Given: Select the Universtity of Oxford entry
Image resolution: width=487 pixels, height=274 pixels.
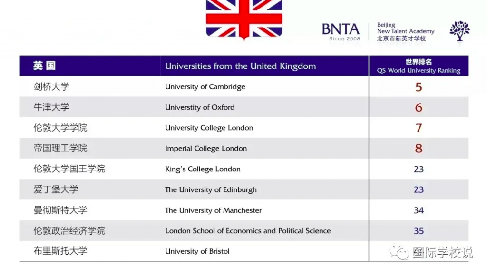Looking at the screenshot, I should [200, 107].
